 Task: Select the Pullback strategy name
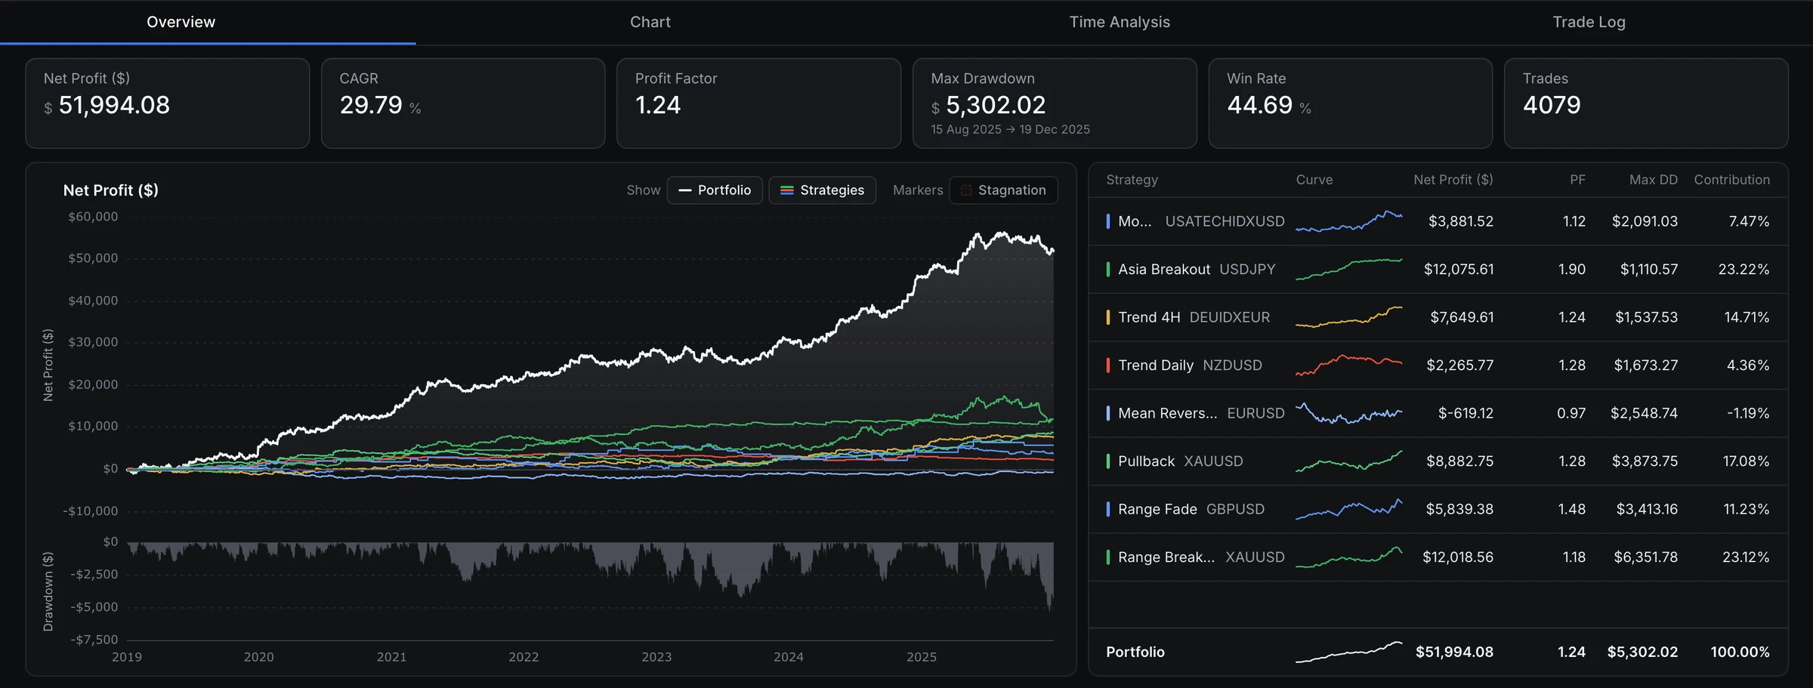(1146, 461)
